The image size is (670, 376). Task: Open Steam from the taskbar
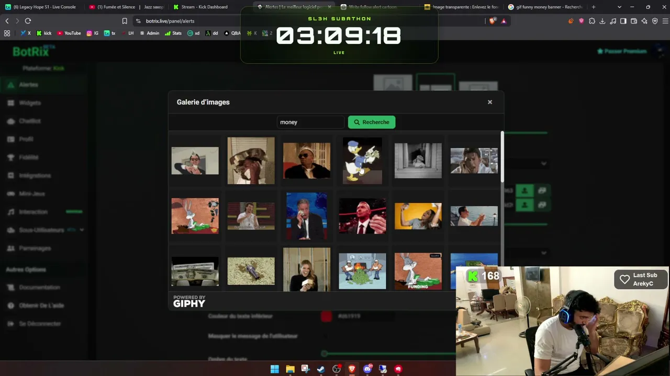tap(321, 369)
